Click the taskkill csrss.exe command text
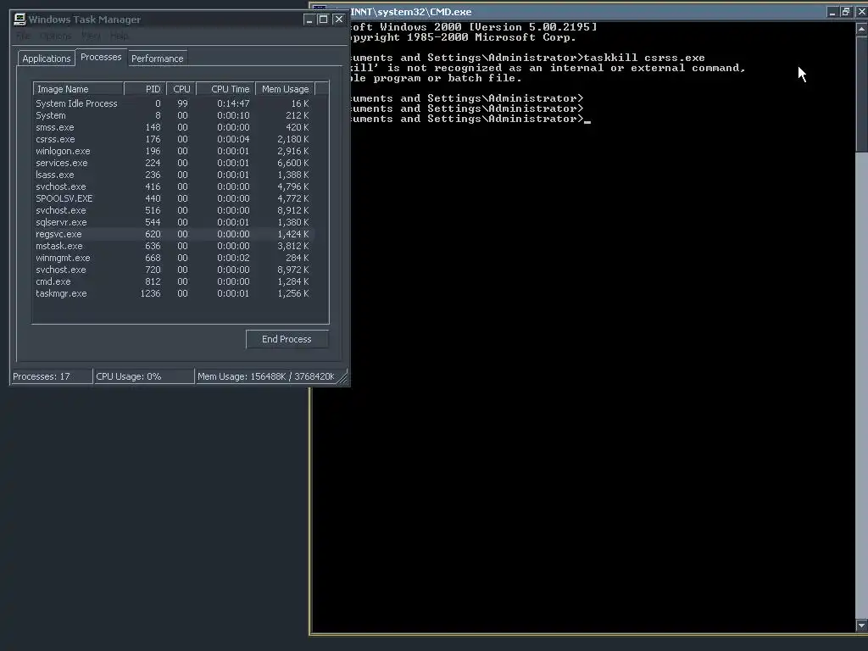The height and width of the screenshot is (651, 868). [644, 58]
